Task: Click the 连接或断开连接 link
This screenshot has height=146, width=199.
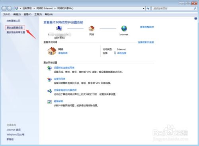Action: 146,42
